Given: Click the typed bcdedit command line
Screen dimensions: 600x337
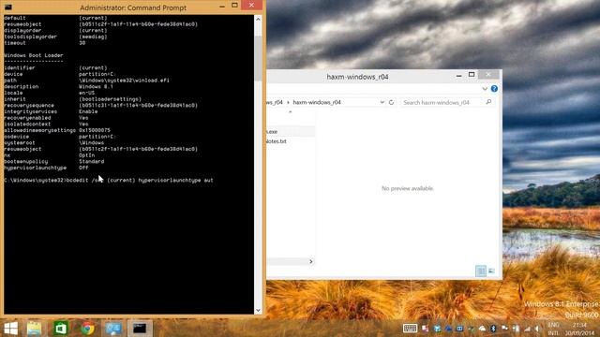Looking at the screenshot, I should click(x=109, y=181).
